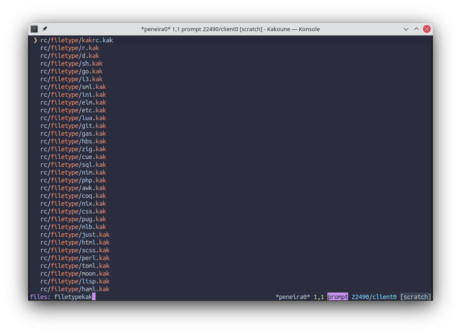
Task: Select rc/filetype/lisp.kak entry
Action: point(75,281)
